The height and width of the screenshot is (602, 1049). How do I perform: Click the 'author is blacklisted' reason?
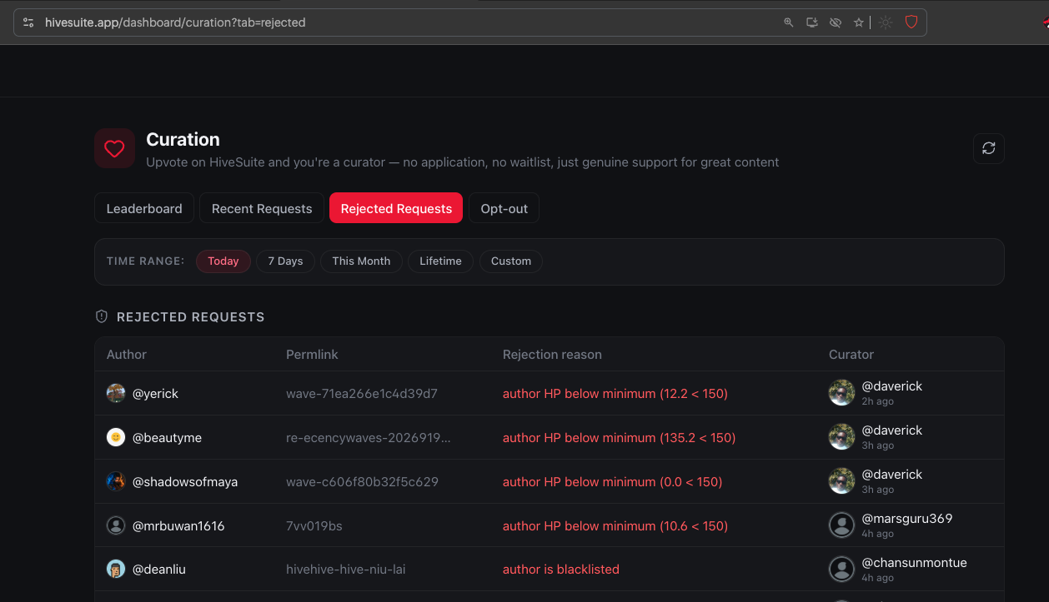561,570
